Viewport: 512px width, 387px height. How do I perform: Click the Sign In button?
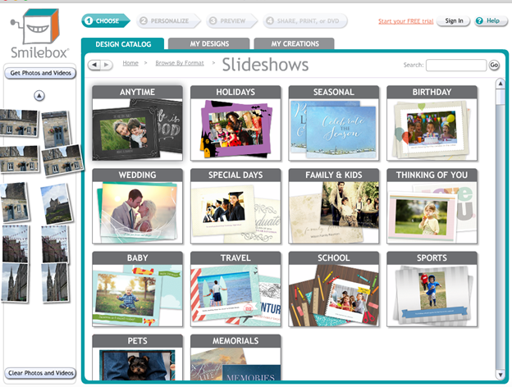pos(453,20)
